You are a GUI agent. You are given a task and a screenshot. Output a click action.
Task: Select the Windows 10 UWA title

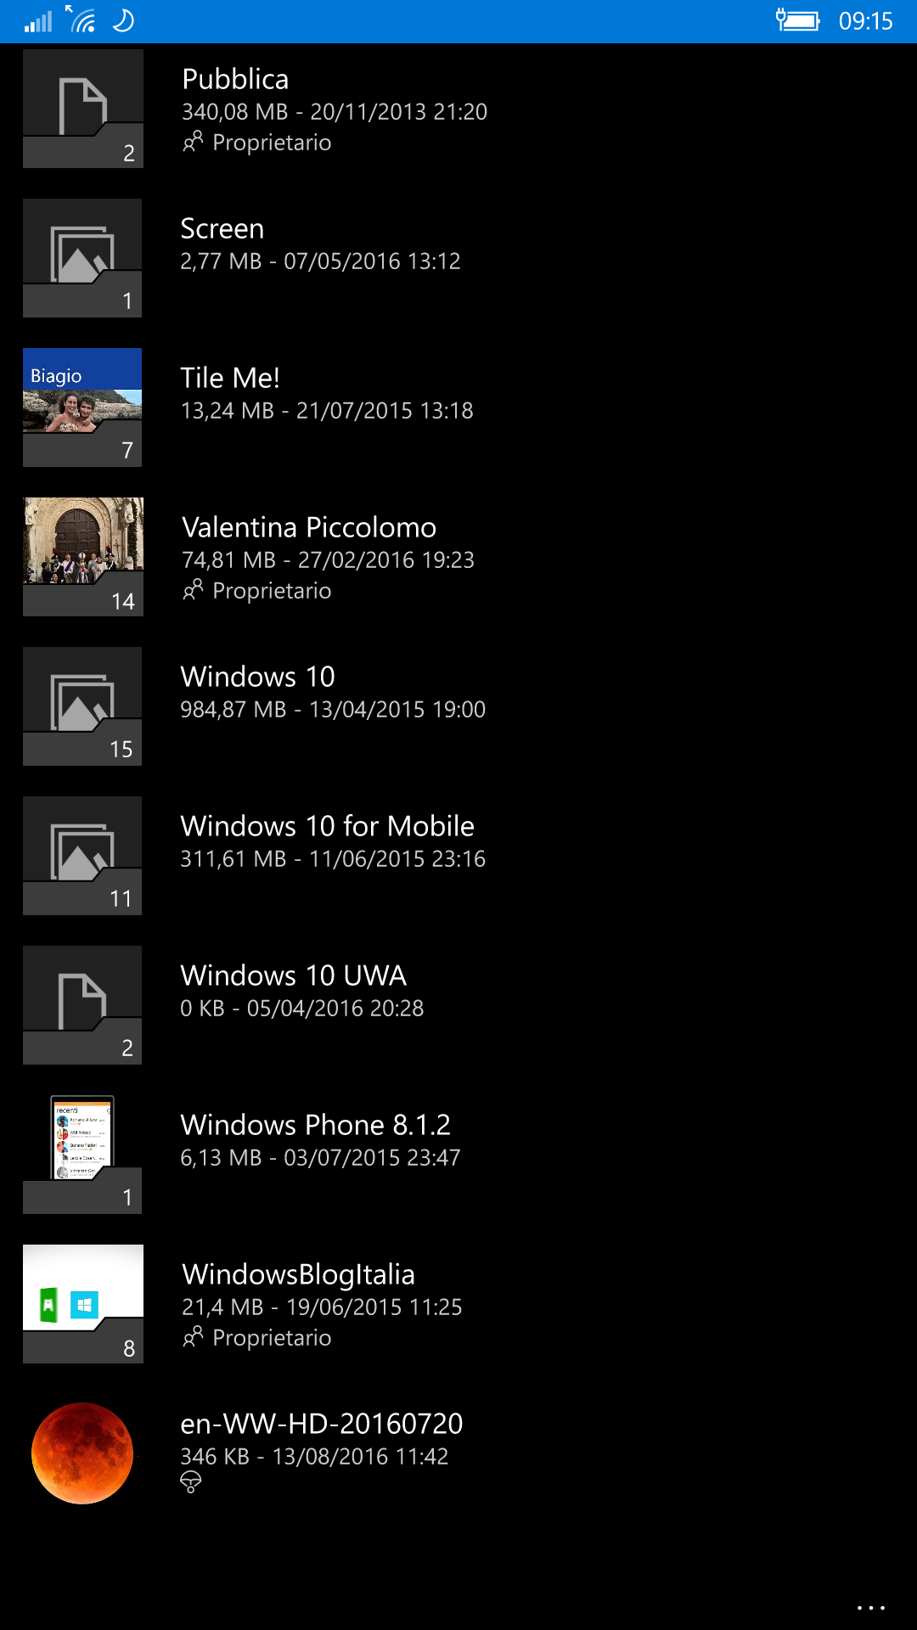[x=294, y=975]
